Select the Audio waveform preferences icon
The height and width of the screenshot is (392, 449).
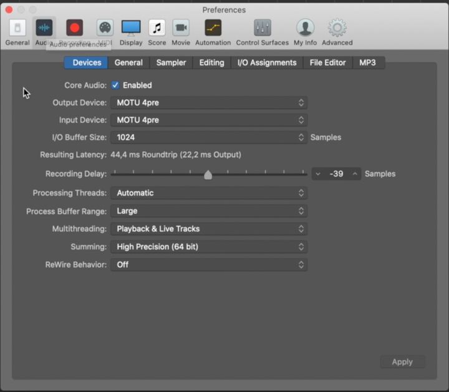click(x=44, y=28)
